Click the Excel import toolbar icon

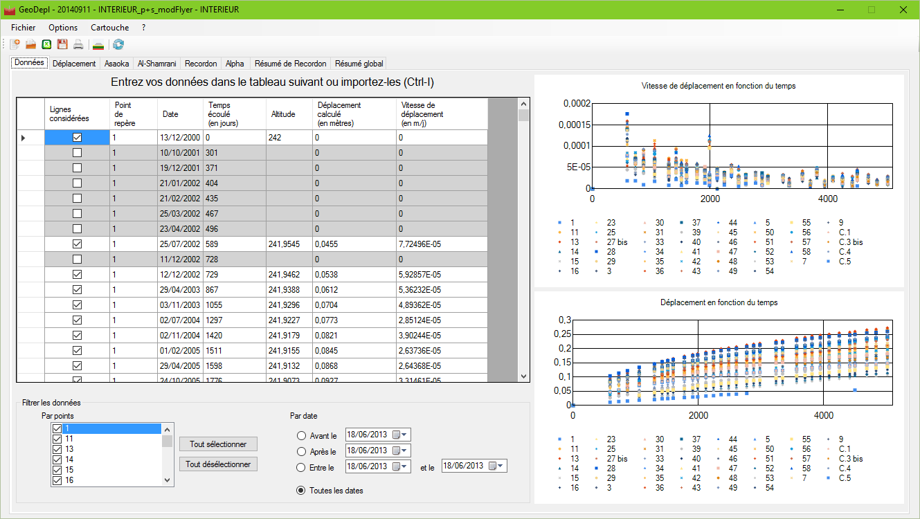(x=46, y=44)
